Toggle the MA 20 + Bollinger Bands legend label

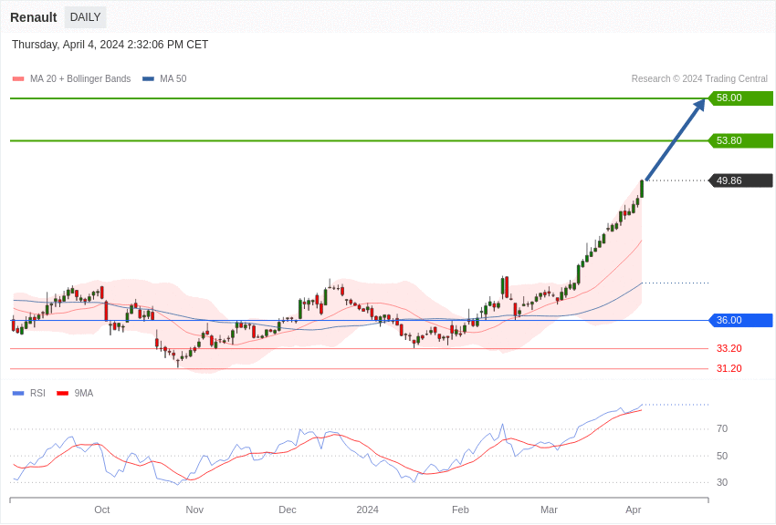tap(80, 79)
